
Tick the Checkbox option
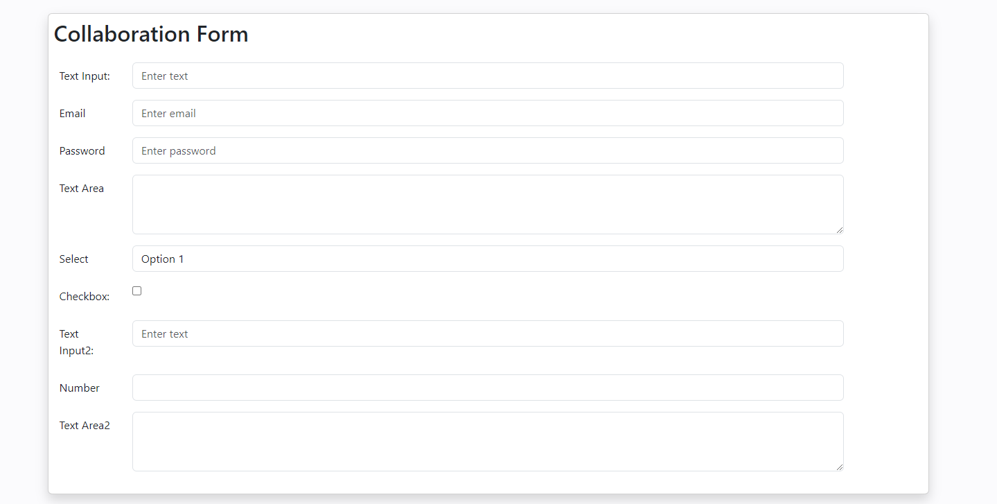click(x=137, y=291)
